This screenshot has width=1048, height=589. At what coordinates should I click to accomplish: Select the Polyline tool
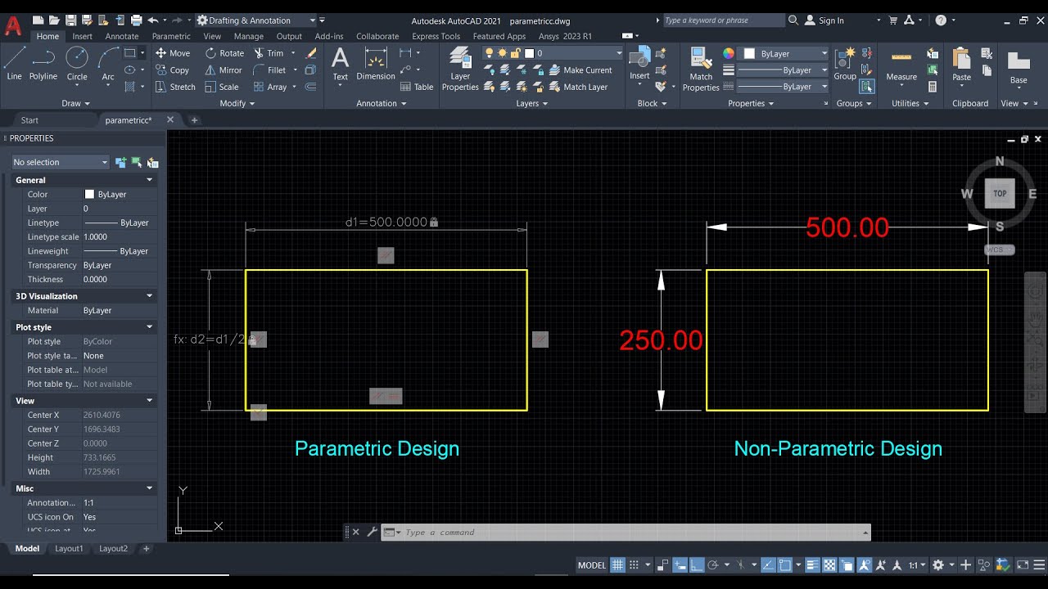tap(43, 63)
